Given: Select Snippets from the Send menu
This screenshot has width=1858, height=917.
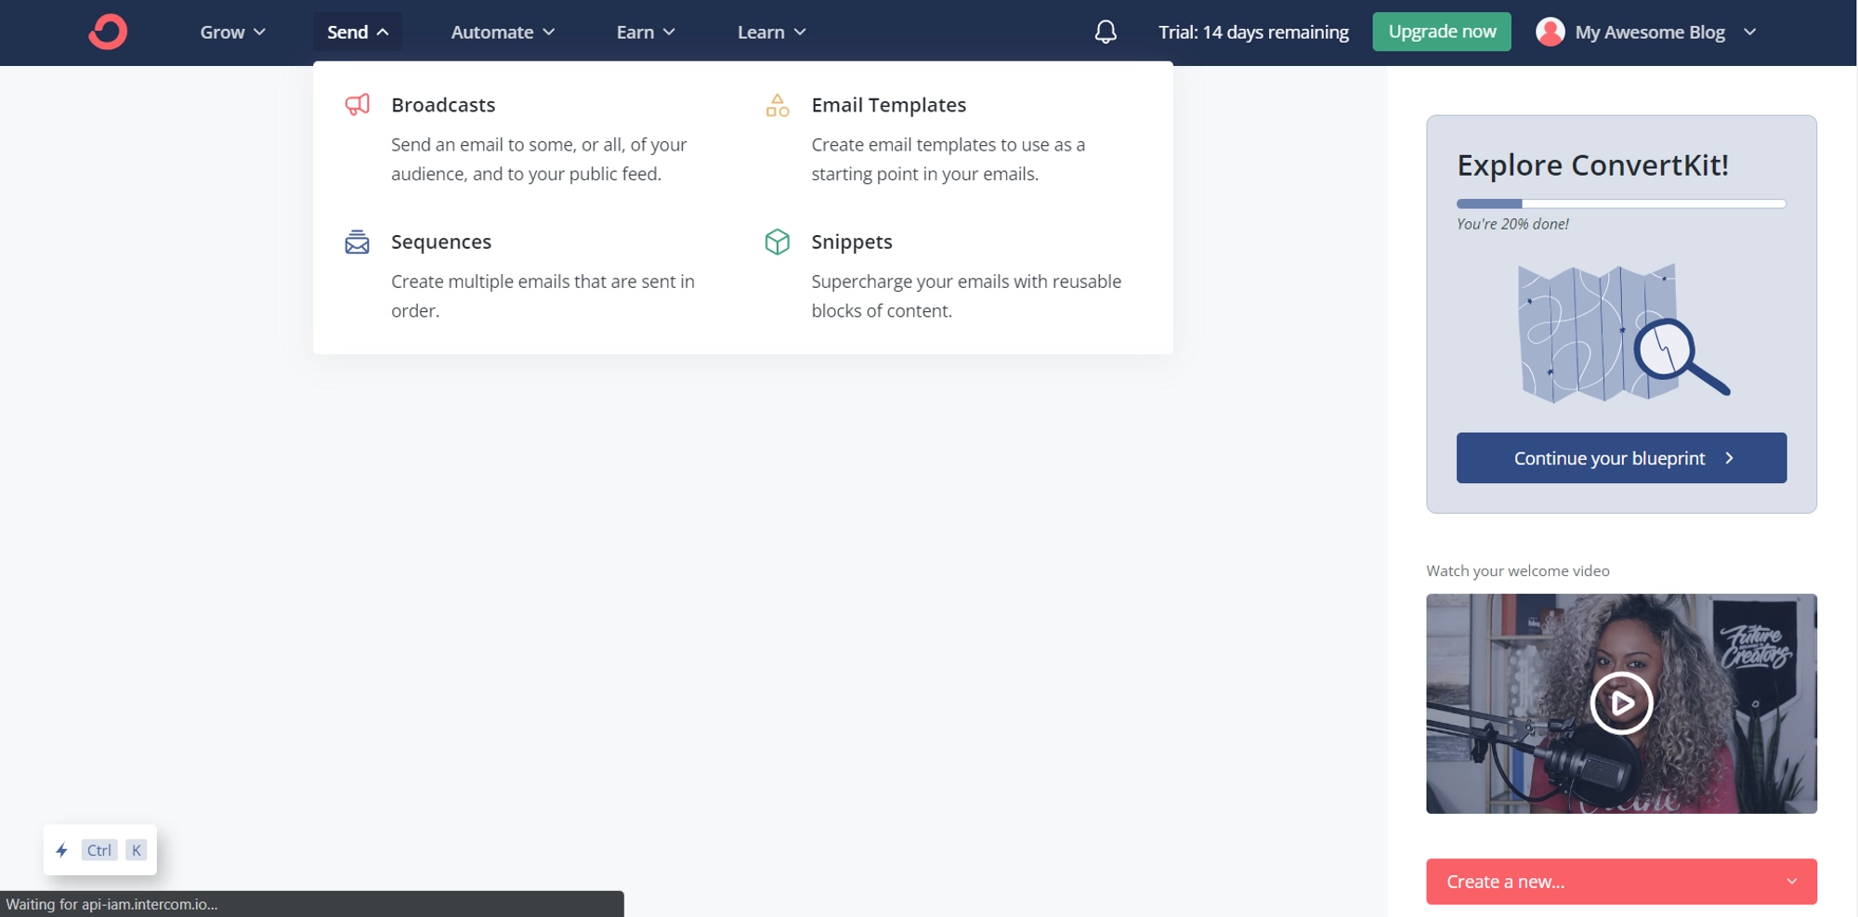Looking at the screenshot, I should [x=852, y=242].
